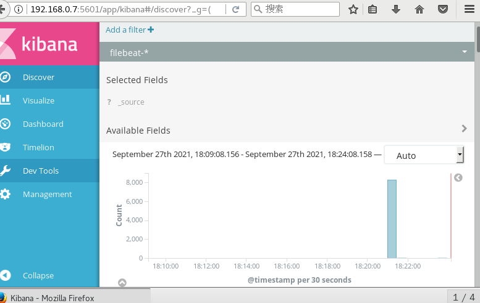Image resolution: width=480 pixels, height=303 pixels.
Task: Open the Auto interval dropdown
Action: [424, 155]
